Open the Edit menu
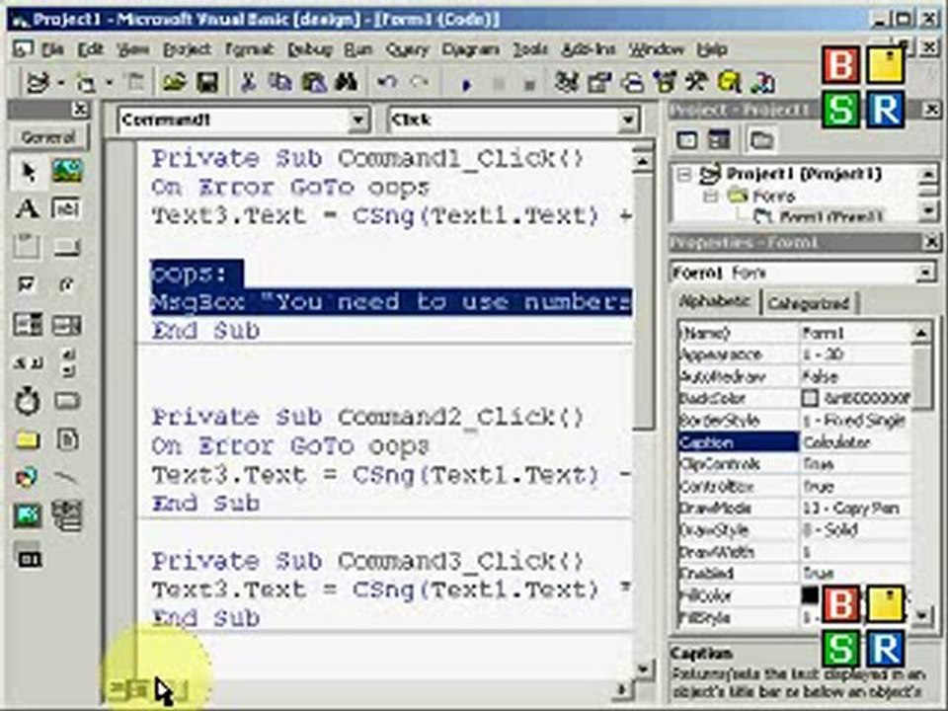 (x=91, y=49)
